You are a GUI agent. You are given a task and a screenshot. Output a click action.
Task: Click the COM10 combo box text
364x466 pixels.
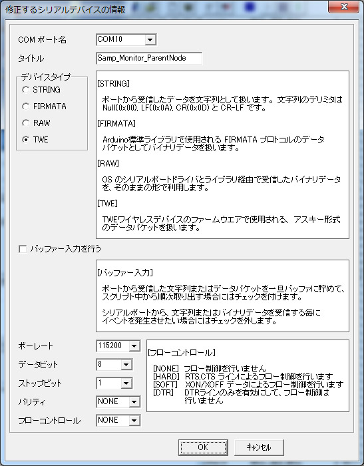[120, 39]
